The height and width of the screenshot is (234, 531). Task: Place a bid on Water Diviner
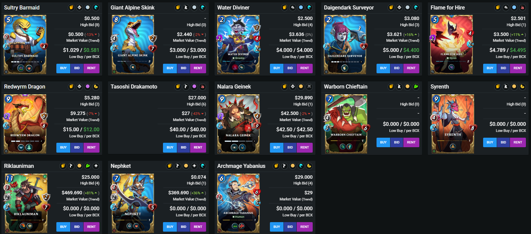pyautogui.click(x=290, y=68)
